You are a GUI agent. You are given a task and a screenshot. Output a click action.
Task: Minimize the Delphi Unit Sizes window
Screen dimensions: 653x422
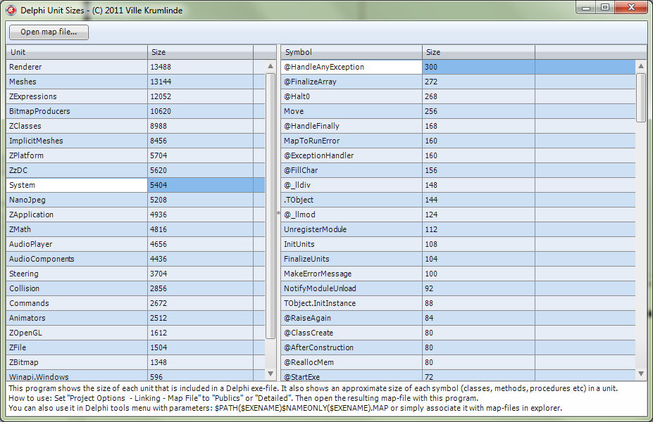[586, 8]
